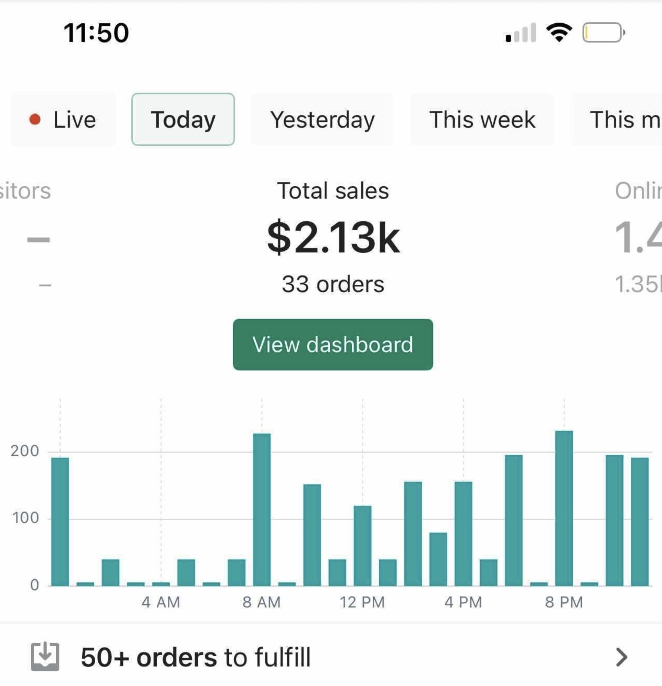The width and height of the screenshot is (662, 686).
Task: Tap the battery indicator icon
Action: click(603, 33)
